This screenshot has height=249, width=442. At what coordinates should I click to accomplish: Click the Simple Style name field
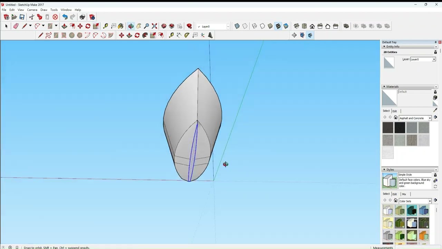[x=415, y=175]
